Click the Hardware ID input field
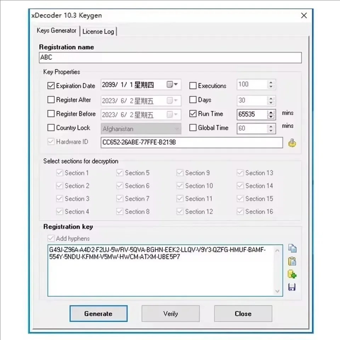340x340 pixels. click(192, 142)
